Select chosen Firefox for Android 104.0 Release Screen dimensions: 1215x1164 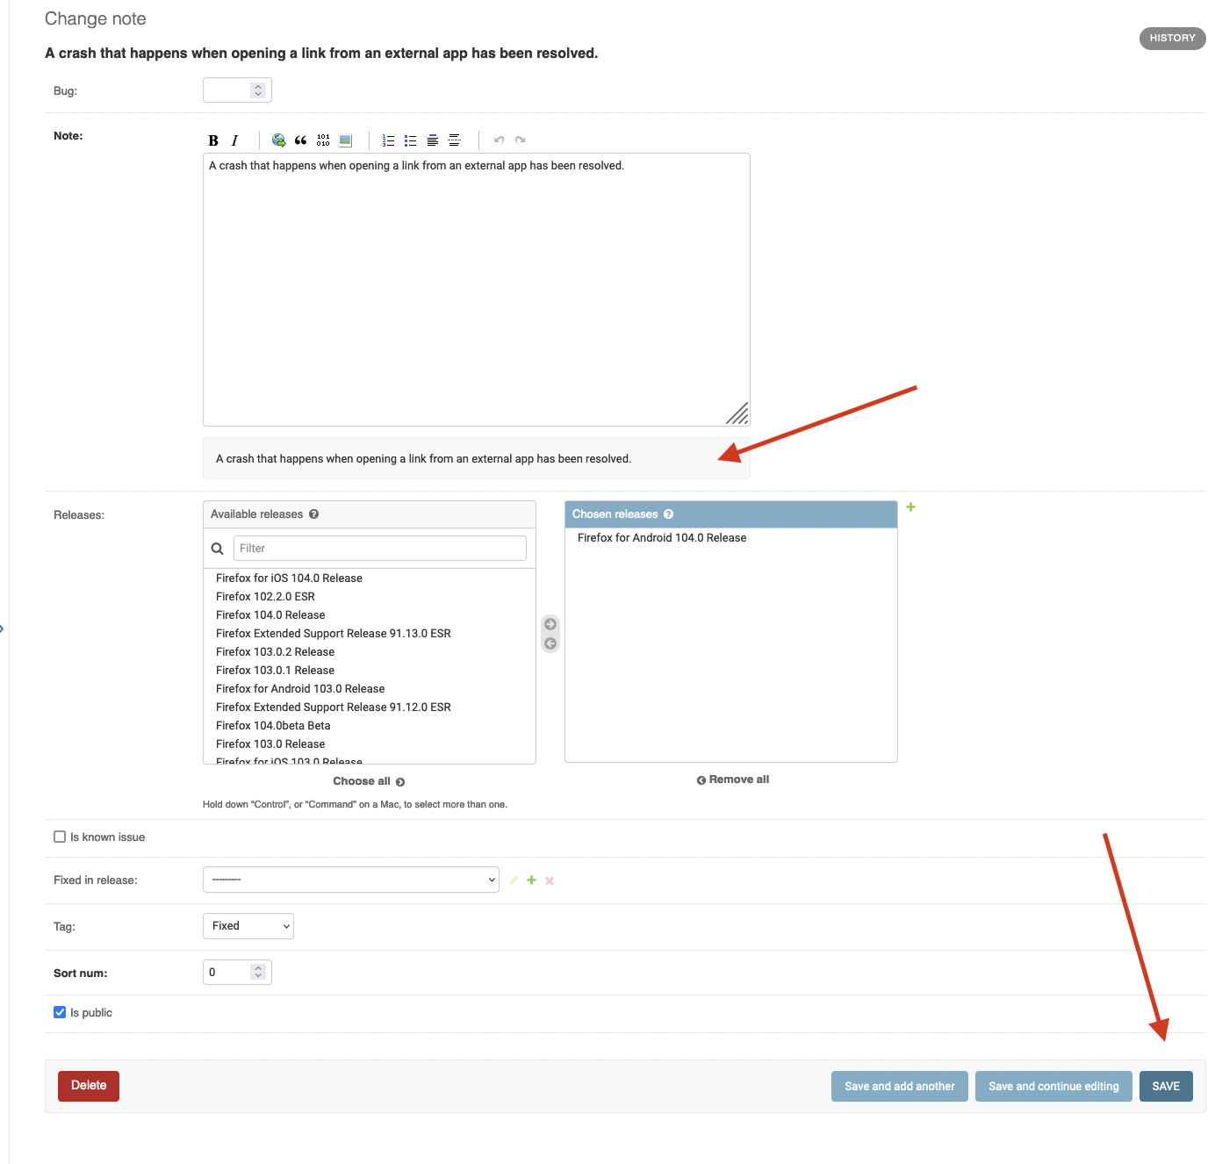[662, 537]
